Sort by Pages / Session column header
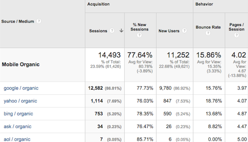This screenshot has height=142, width=248. click(x=236, y=27)
